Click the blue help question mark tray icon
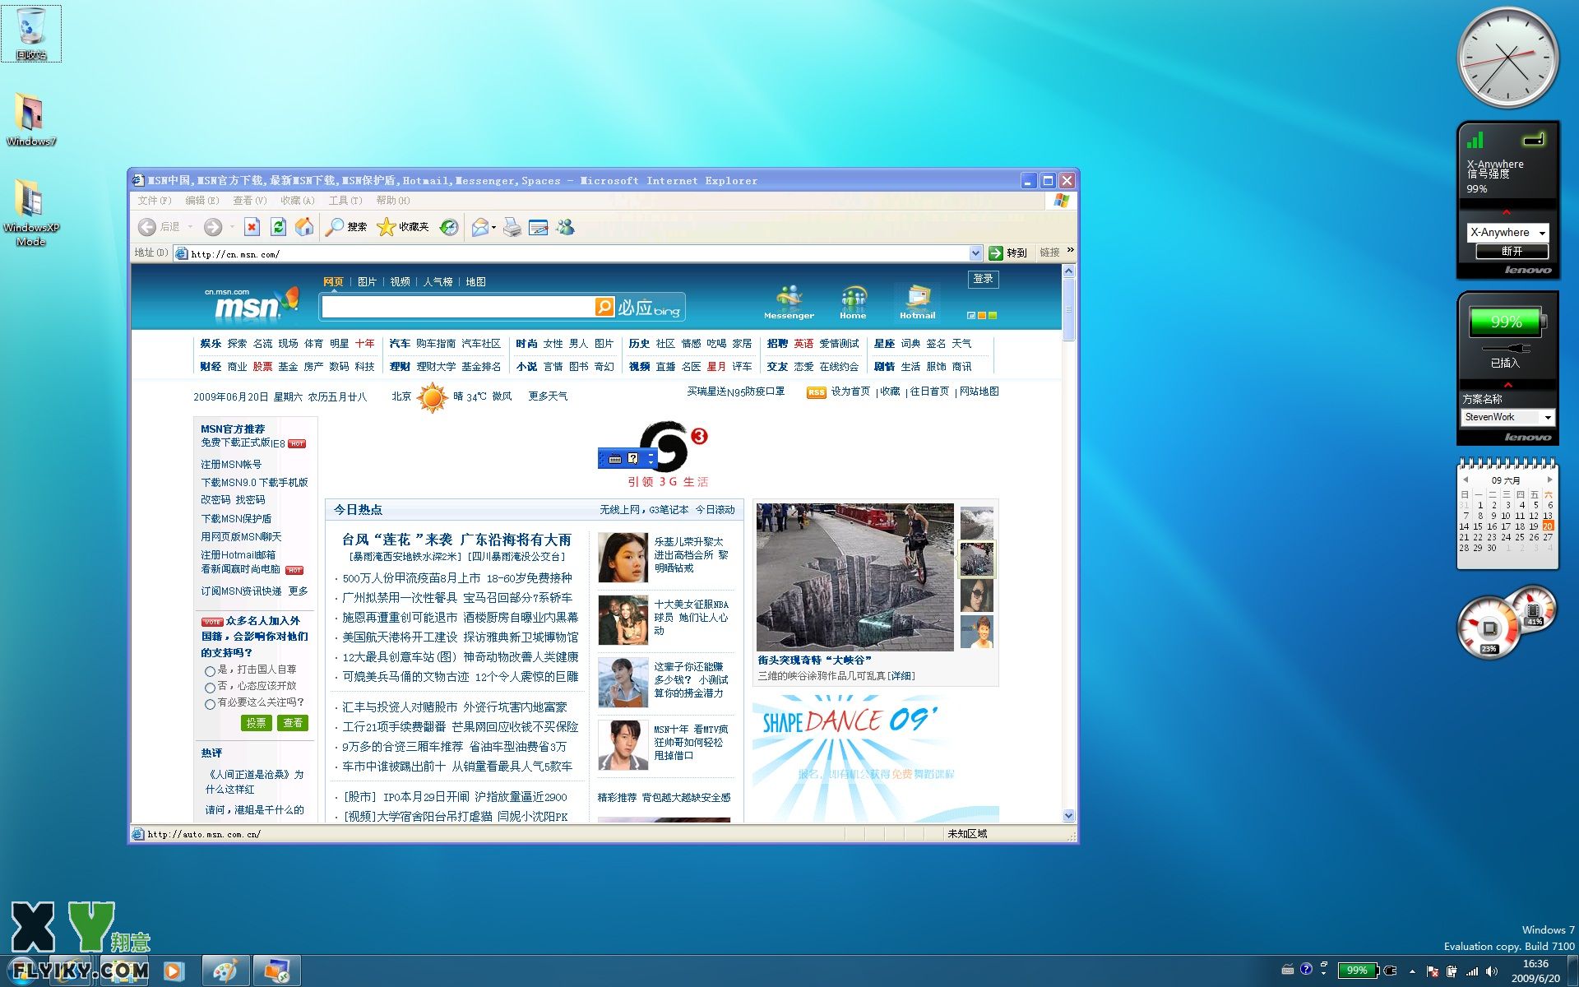The width and height of the screenshot is (1579, 987). 1306,970
